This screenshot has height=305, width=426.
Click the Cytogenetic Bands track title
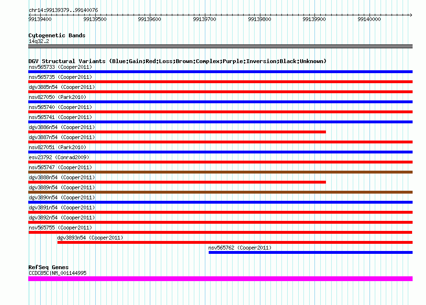pyautogui.click(x=57, y=35)
